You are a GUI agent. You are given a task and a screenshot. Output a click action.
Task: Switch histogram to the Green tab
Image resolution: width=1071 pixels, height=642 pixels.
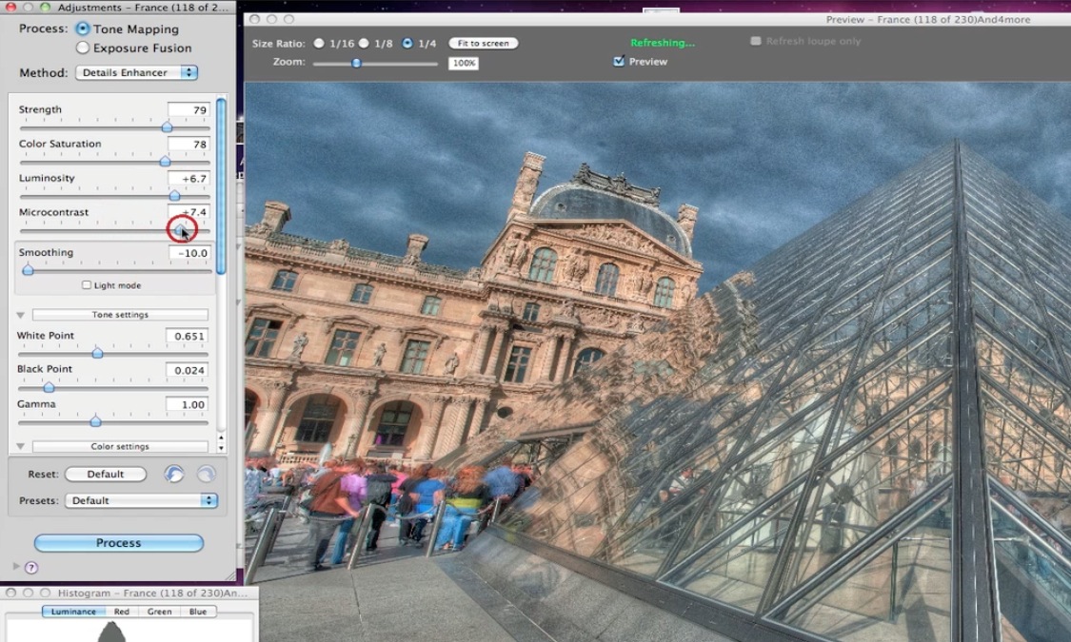[159, 612]
